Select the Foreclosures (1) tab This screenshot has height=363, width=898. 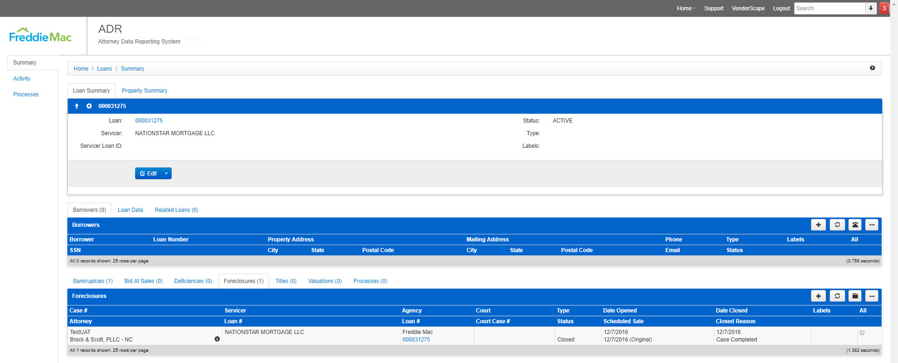(x=244, y=281)
